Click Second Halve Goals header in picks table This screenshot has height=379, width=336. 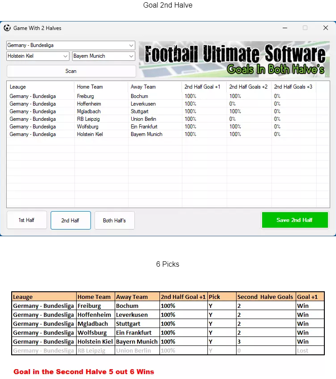coord(266,297)
